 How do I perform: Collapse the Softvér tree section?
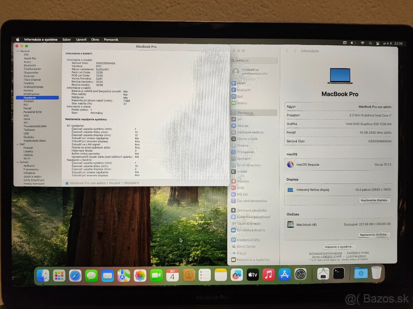click(18, 162)
